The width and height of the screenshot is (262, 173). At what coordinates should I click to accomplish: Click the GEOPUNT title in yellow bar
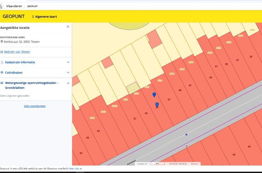[x=14, y=16]
